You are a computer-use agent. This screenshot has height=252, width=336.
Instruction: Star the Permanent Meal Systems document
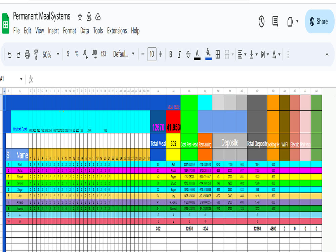(x=80, y=17)
